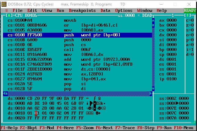This screenshot has height=131, width=197.
Task: Click F8-Step in the status bar
Action: (146, 128)
